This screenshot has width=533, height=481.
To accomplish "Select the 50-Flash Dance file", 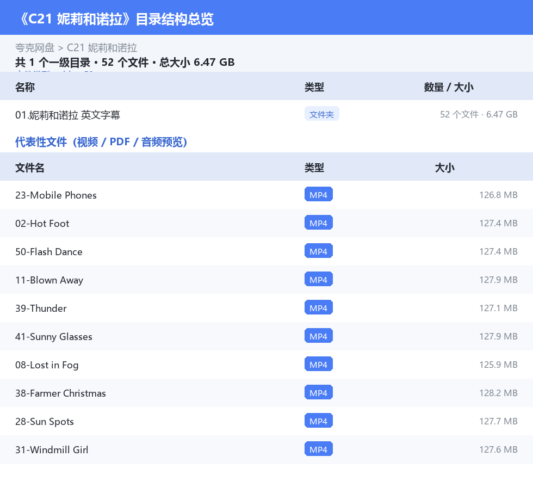I will coord(48,251).
